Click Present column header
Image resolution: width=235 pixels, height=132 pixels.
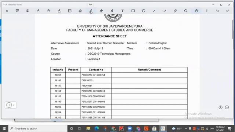[73, 70]
